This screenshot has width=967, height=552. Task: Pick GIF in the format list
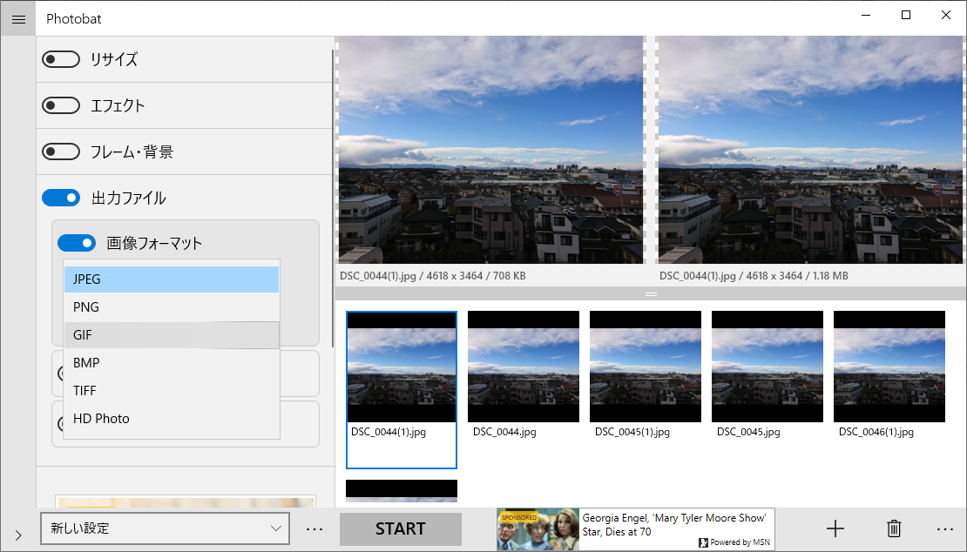point(172,335)
